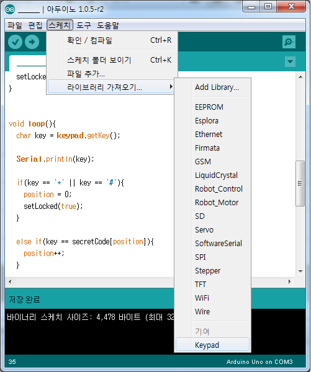This screenshot has width=311, height=372.
Task: Select 라이브러리 가져오기... menu entry
Action: tap(111, 87)
